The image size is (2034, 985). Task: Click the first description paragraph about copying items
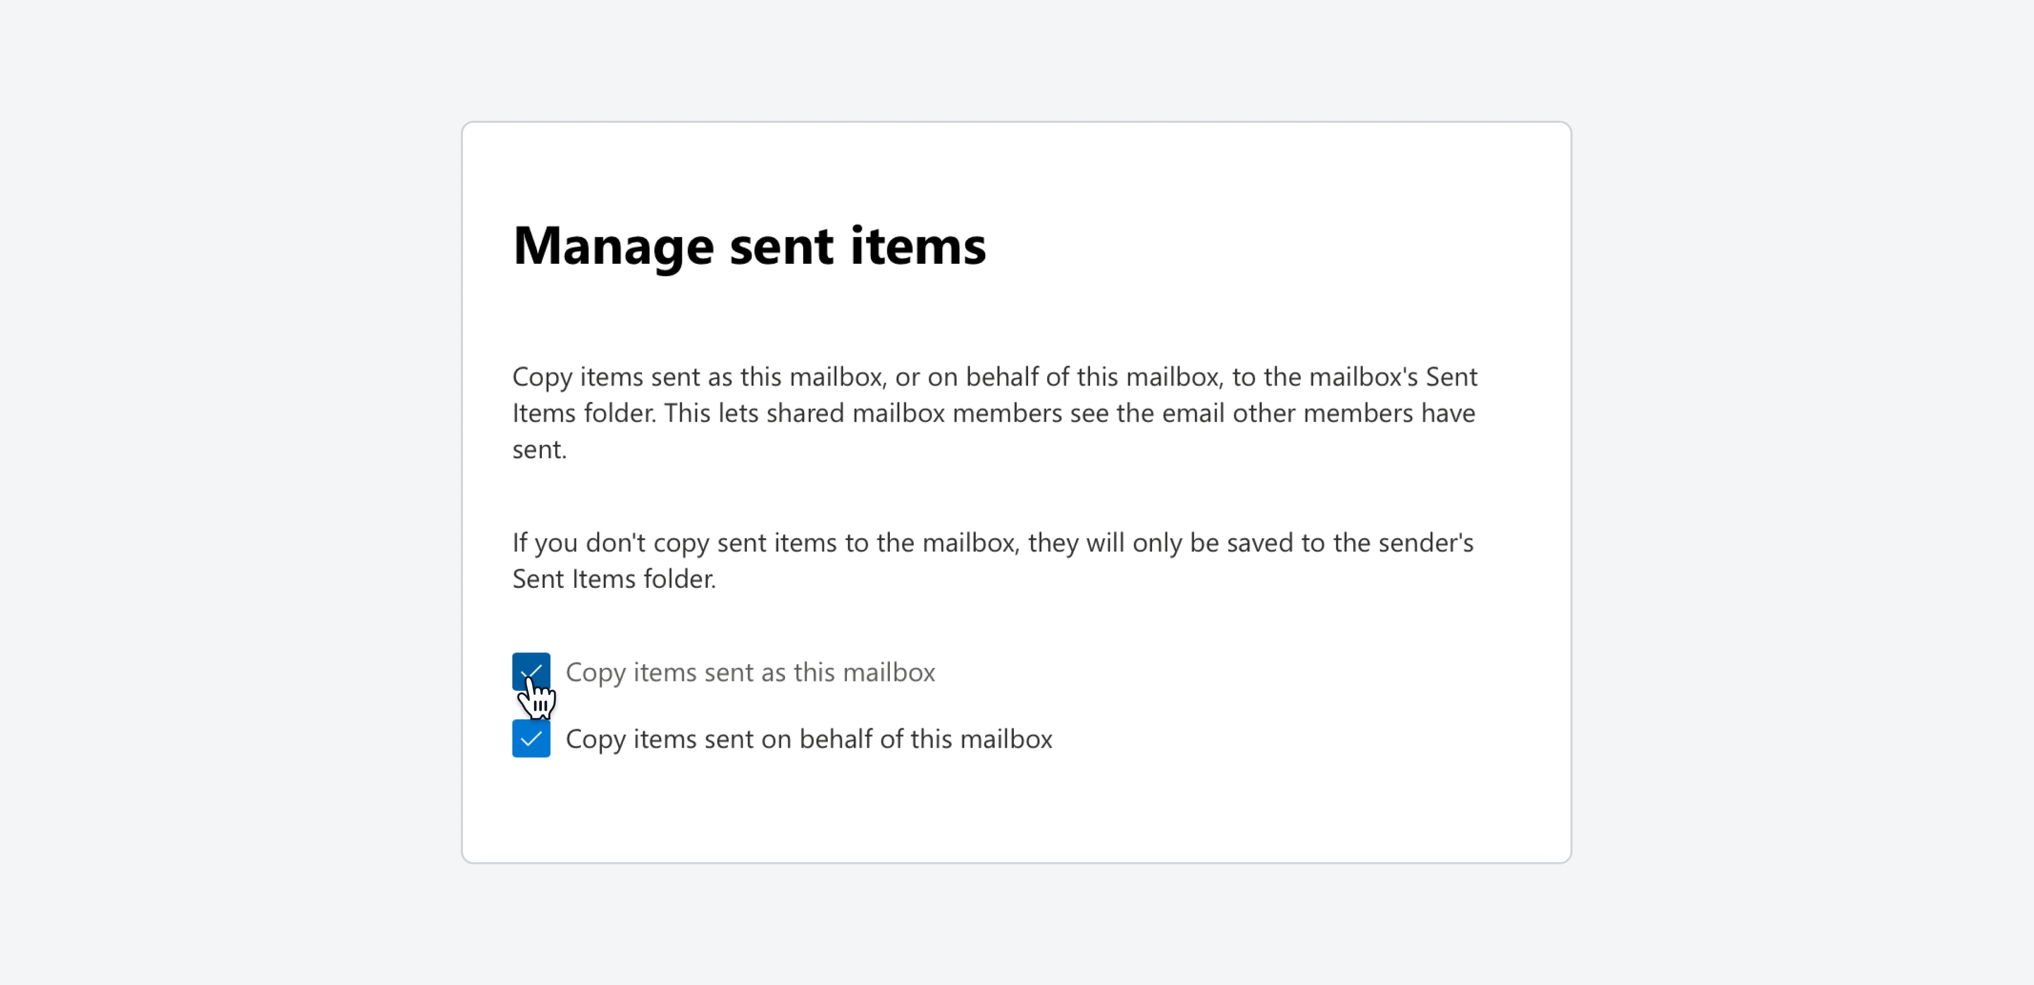tap(993, 413)
